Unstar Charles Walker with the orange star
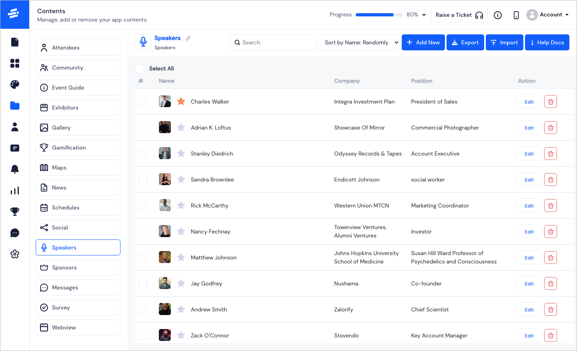 coord(181,101)
